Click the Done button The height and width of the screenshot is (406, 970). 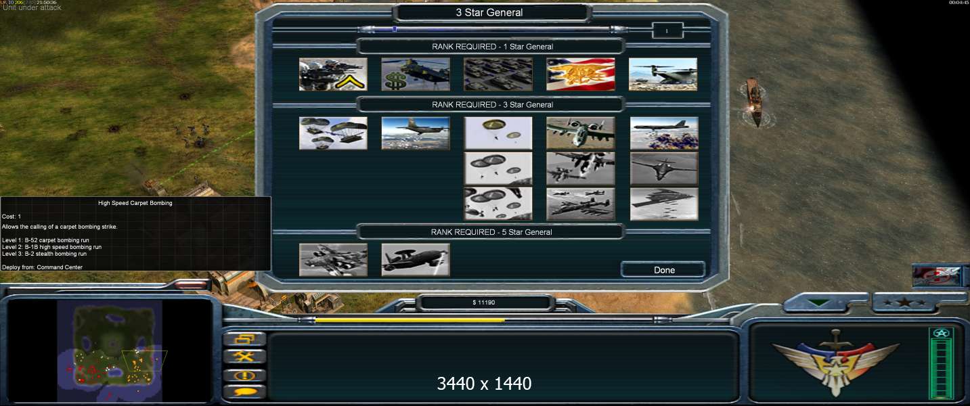pos(663,270)
